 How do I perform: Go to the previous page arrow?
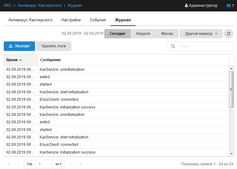click(18, 164)
